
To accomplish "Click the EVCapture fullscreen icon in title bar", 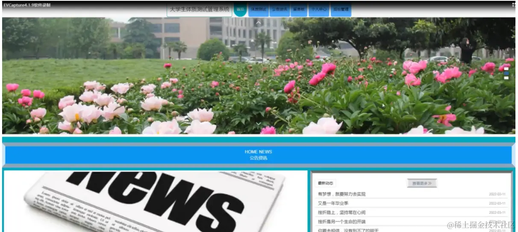I will (x=513, y=5).
